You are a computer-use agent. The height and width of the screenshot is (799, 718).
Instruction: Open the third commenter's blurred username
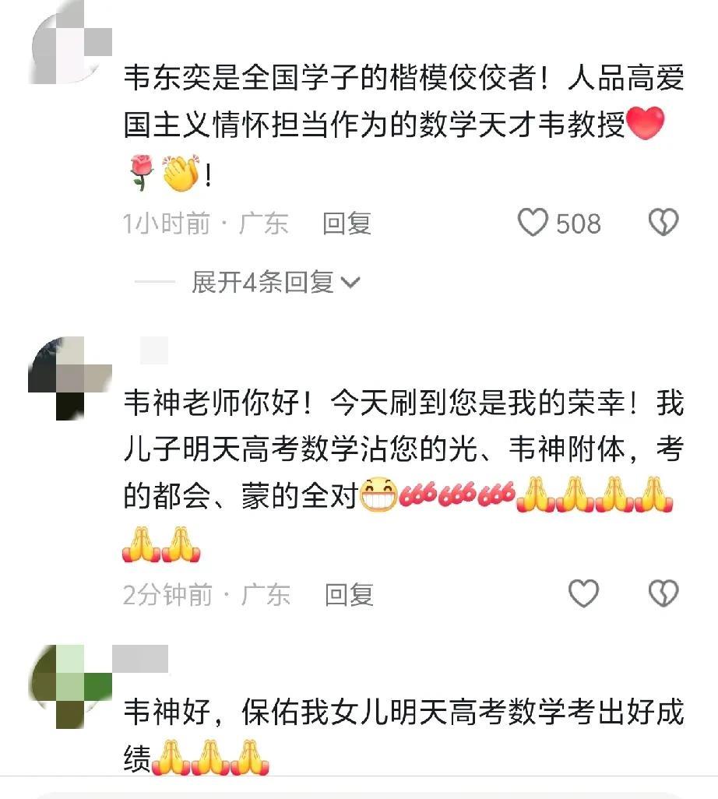(x=140, y=658)
